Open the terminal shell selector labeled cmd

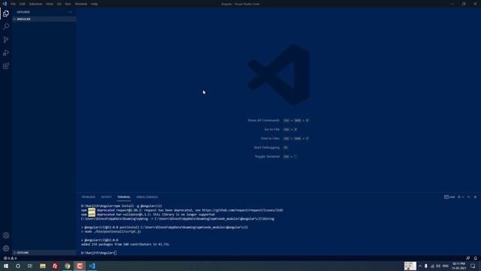(449, 197)
